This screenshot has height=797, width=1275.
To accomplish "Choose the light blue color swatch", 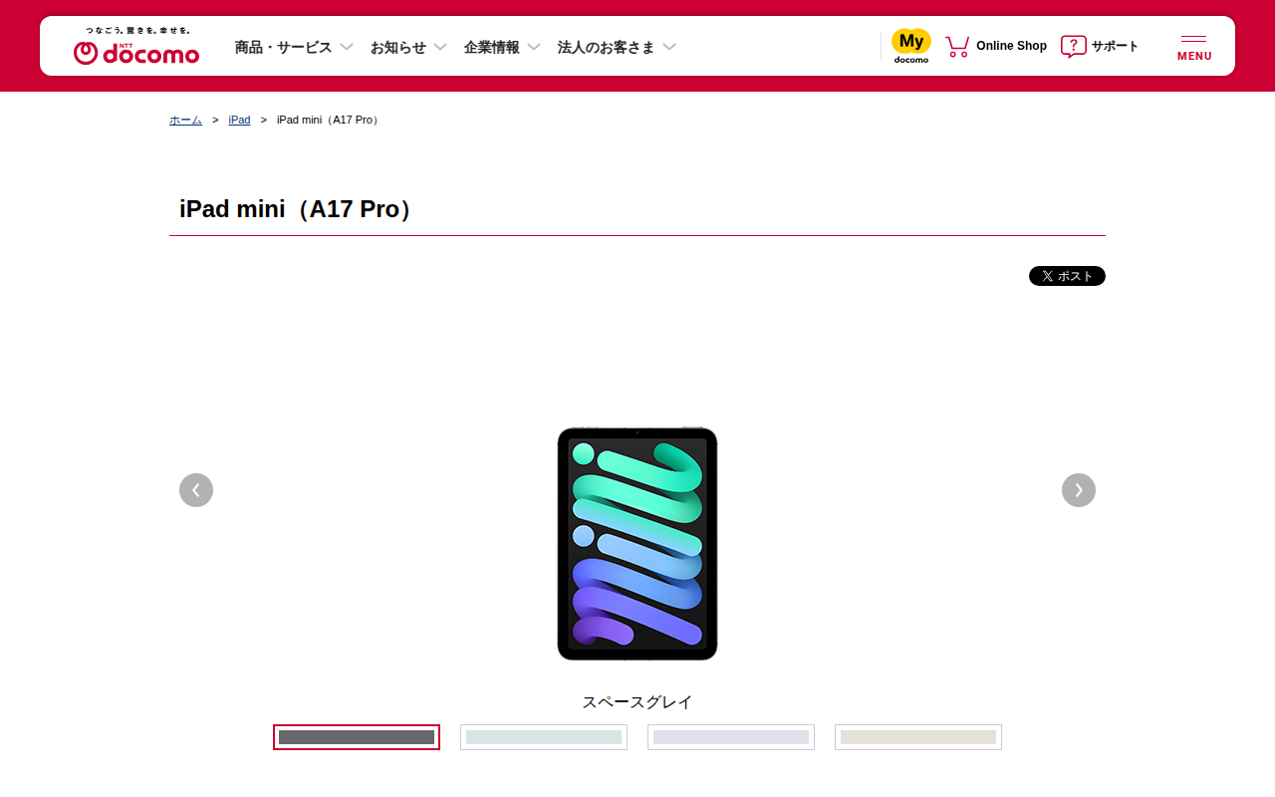I will click(x=544, y=737).
